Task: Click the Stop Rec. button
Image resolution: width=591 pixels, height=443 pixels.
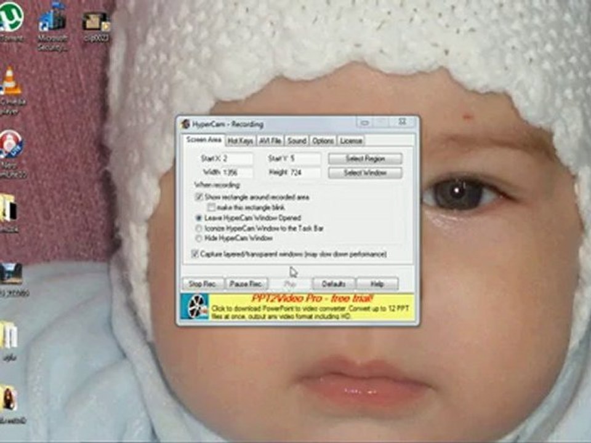Action: tap(203, 284)
